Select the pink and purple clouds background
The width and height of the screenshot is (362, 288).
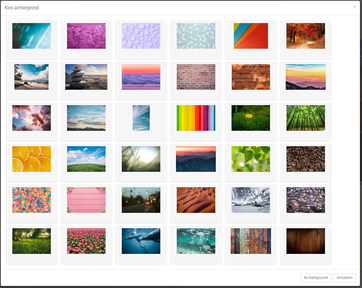coord(32,118)
